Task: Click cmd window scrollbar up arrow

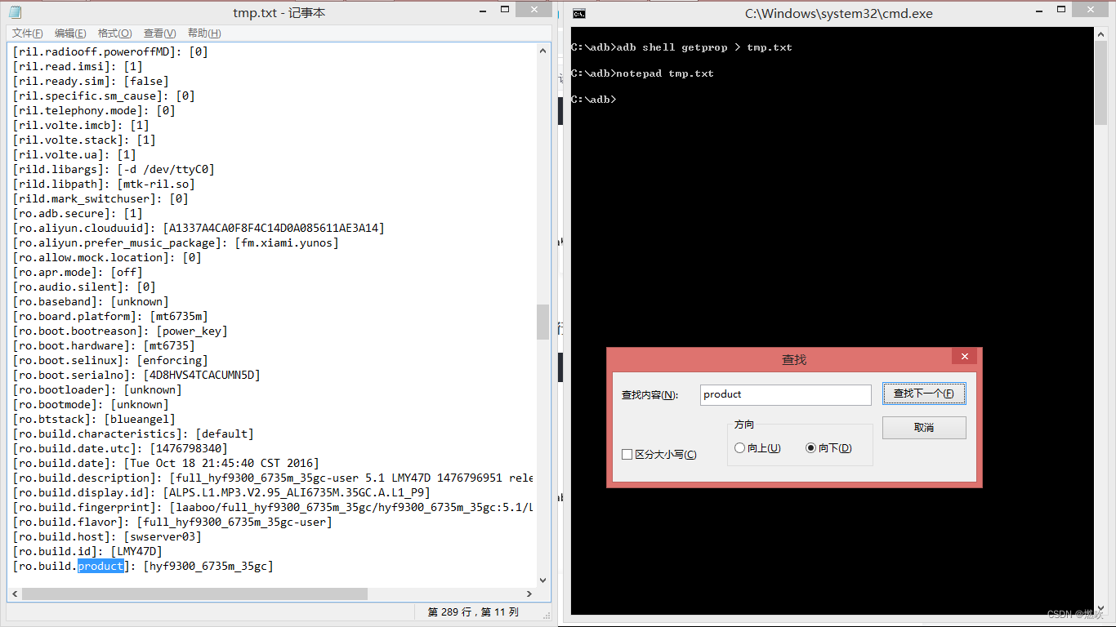Action: click(x=1100, y=34)
